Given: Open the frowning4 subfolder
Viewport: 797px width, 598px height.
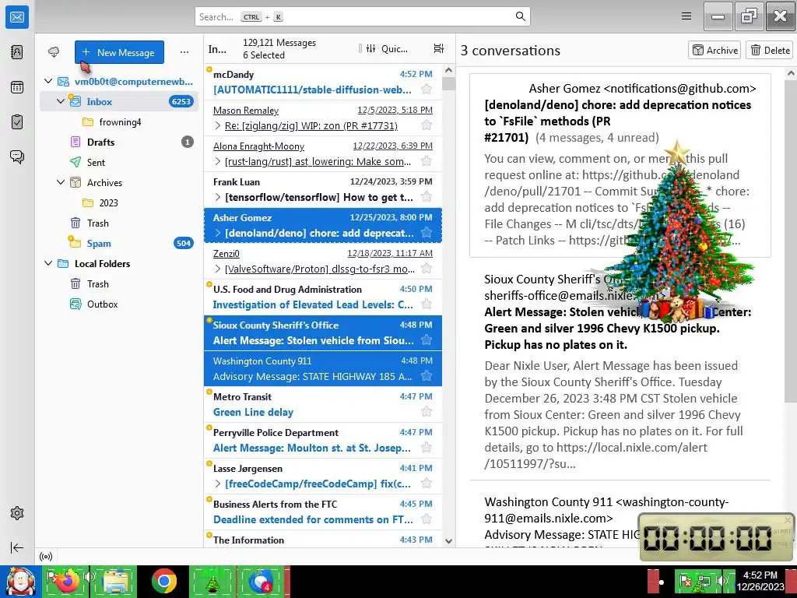Looking at the screenshot, I should tap(119, 121).
